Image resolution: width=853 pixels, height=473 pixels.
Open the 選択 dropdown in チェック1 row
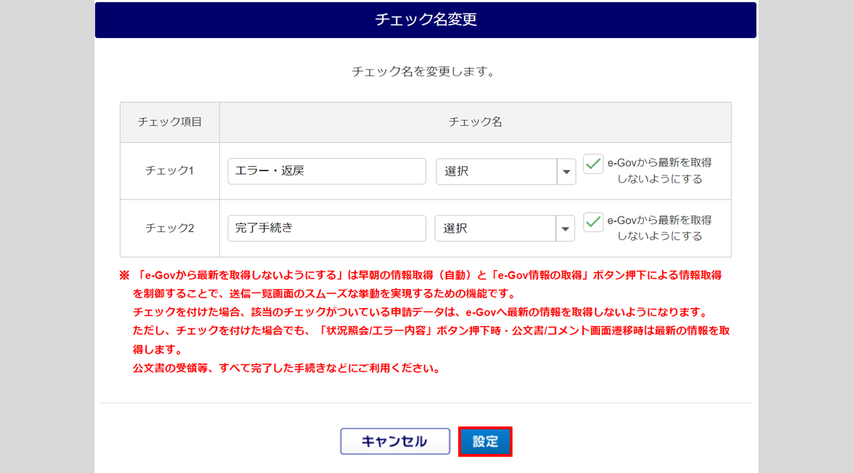(x=505, y=171)
